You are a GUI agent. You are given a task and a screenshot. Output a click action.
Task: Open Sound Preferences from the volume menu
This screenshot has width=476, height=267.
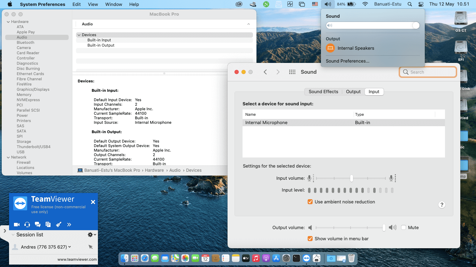point(347,61)
